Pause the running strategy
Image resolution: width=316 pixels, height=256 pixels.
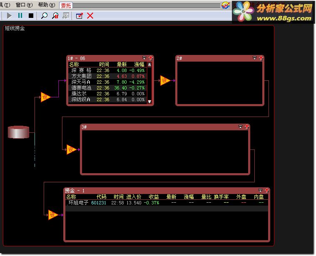(x=20, y=15)
